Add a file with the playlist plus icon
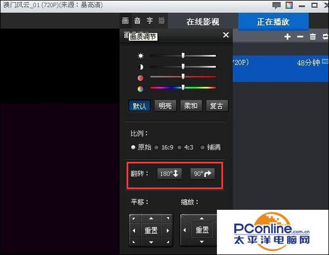 pyautogui.click(x=287, y=36)
